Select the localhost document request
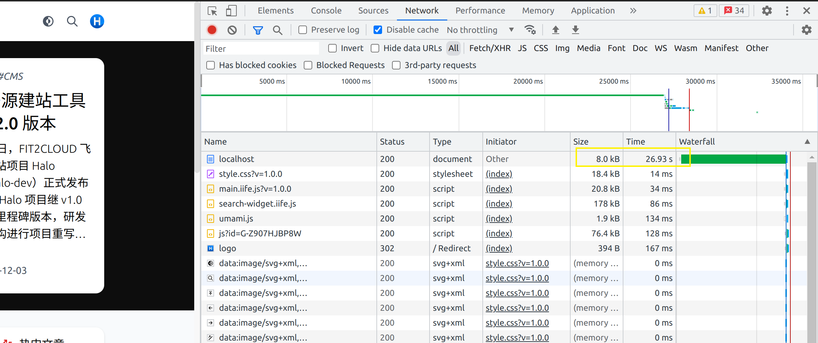This screenshot has height=343, width=818. (x=236, y=159)
